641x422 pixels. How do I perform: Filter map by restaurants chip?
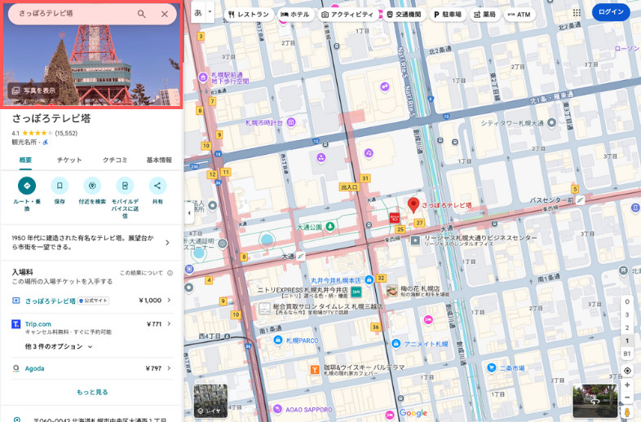[248, 15]
